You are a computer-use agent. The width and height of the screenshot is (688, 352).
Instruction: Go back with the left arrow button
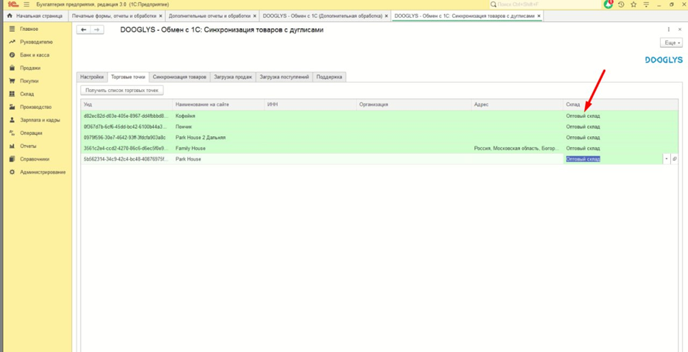point(84,29)
